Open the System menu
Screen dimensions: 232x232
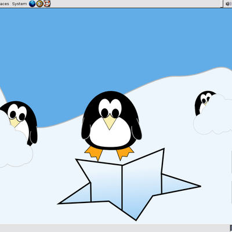pos(19,3)
